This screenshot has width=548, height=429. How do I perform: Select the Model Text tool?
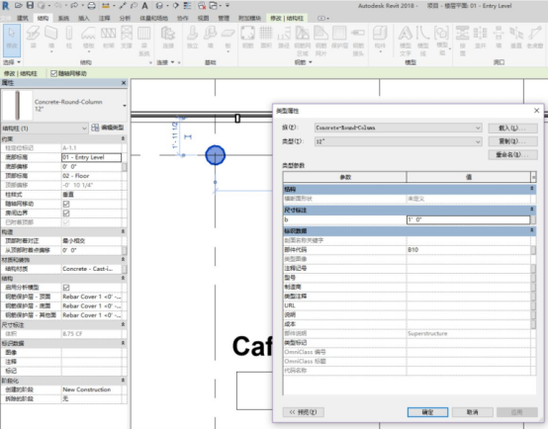pos(406,41)
